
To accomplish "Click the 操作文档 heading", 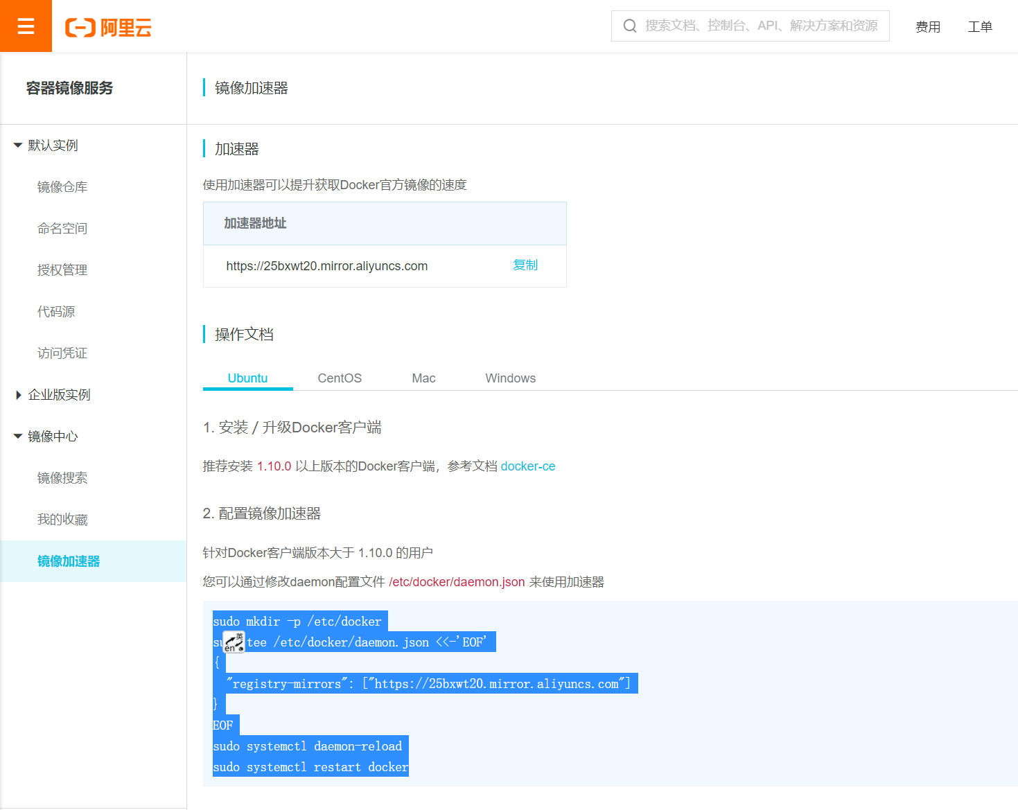I will coord(244,335).
